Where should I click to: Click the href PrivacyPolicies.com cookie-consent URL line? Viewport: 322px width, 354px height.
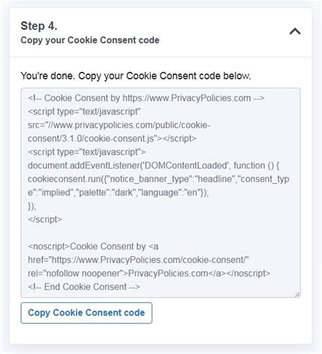point(138,260)
